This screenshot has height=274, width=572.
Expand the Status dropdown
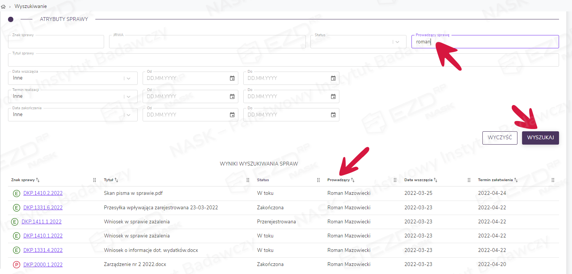(x=397, y=42)
